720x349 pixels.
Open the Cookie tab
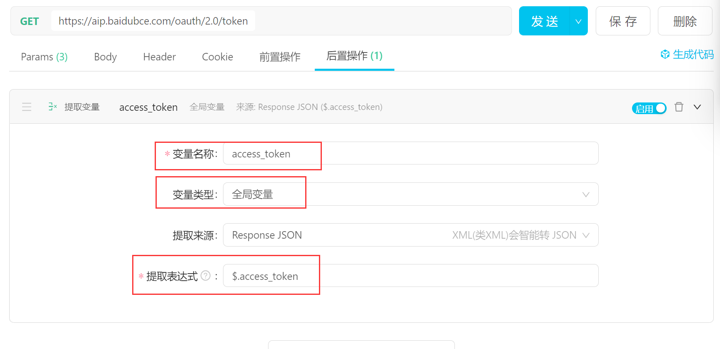[217, 57]
